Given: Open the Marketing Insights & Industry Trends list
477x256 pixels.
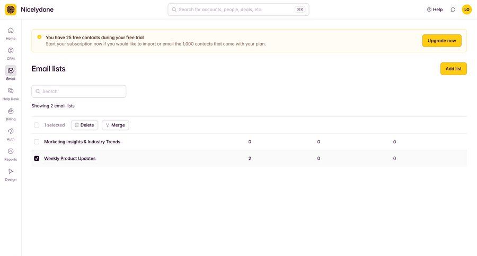Looking at the screenshot, I should (x=82, y=142).
